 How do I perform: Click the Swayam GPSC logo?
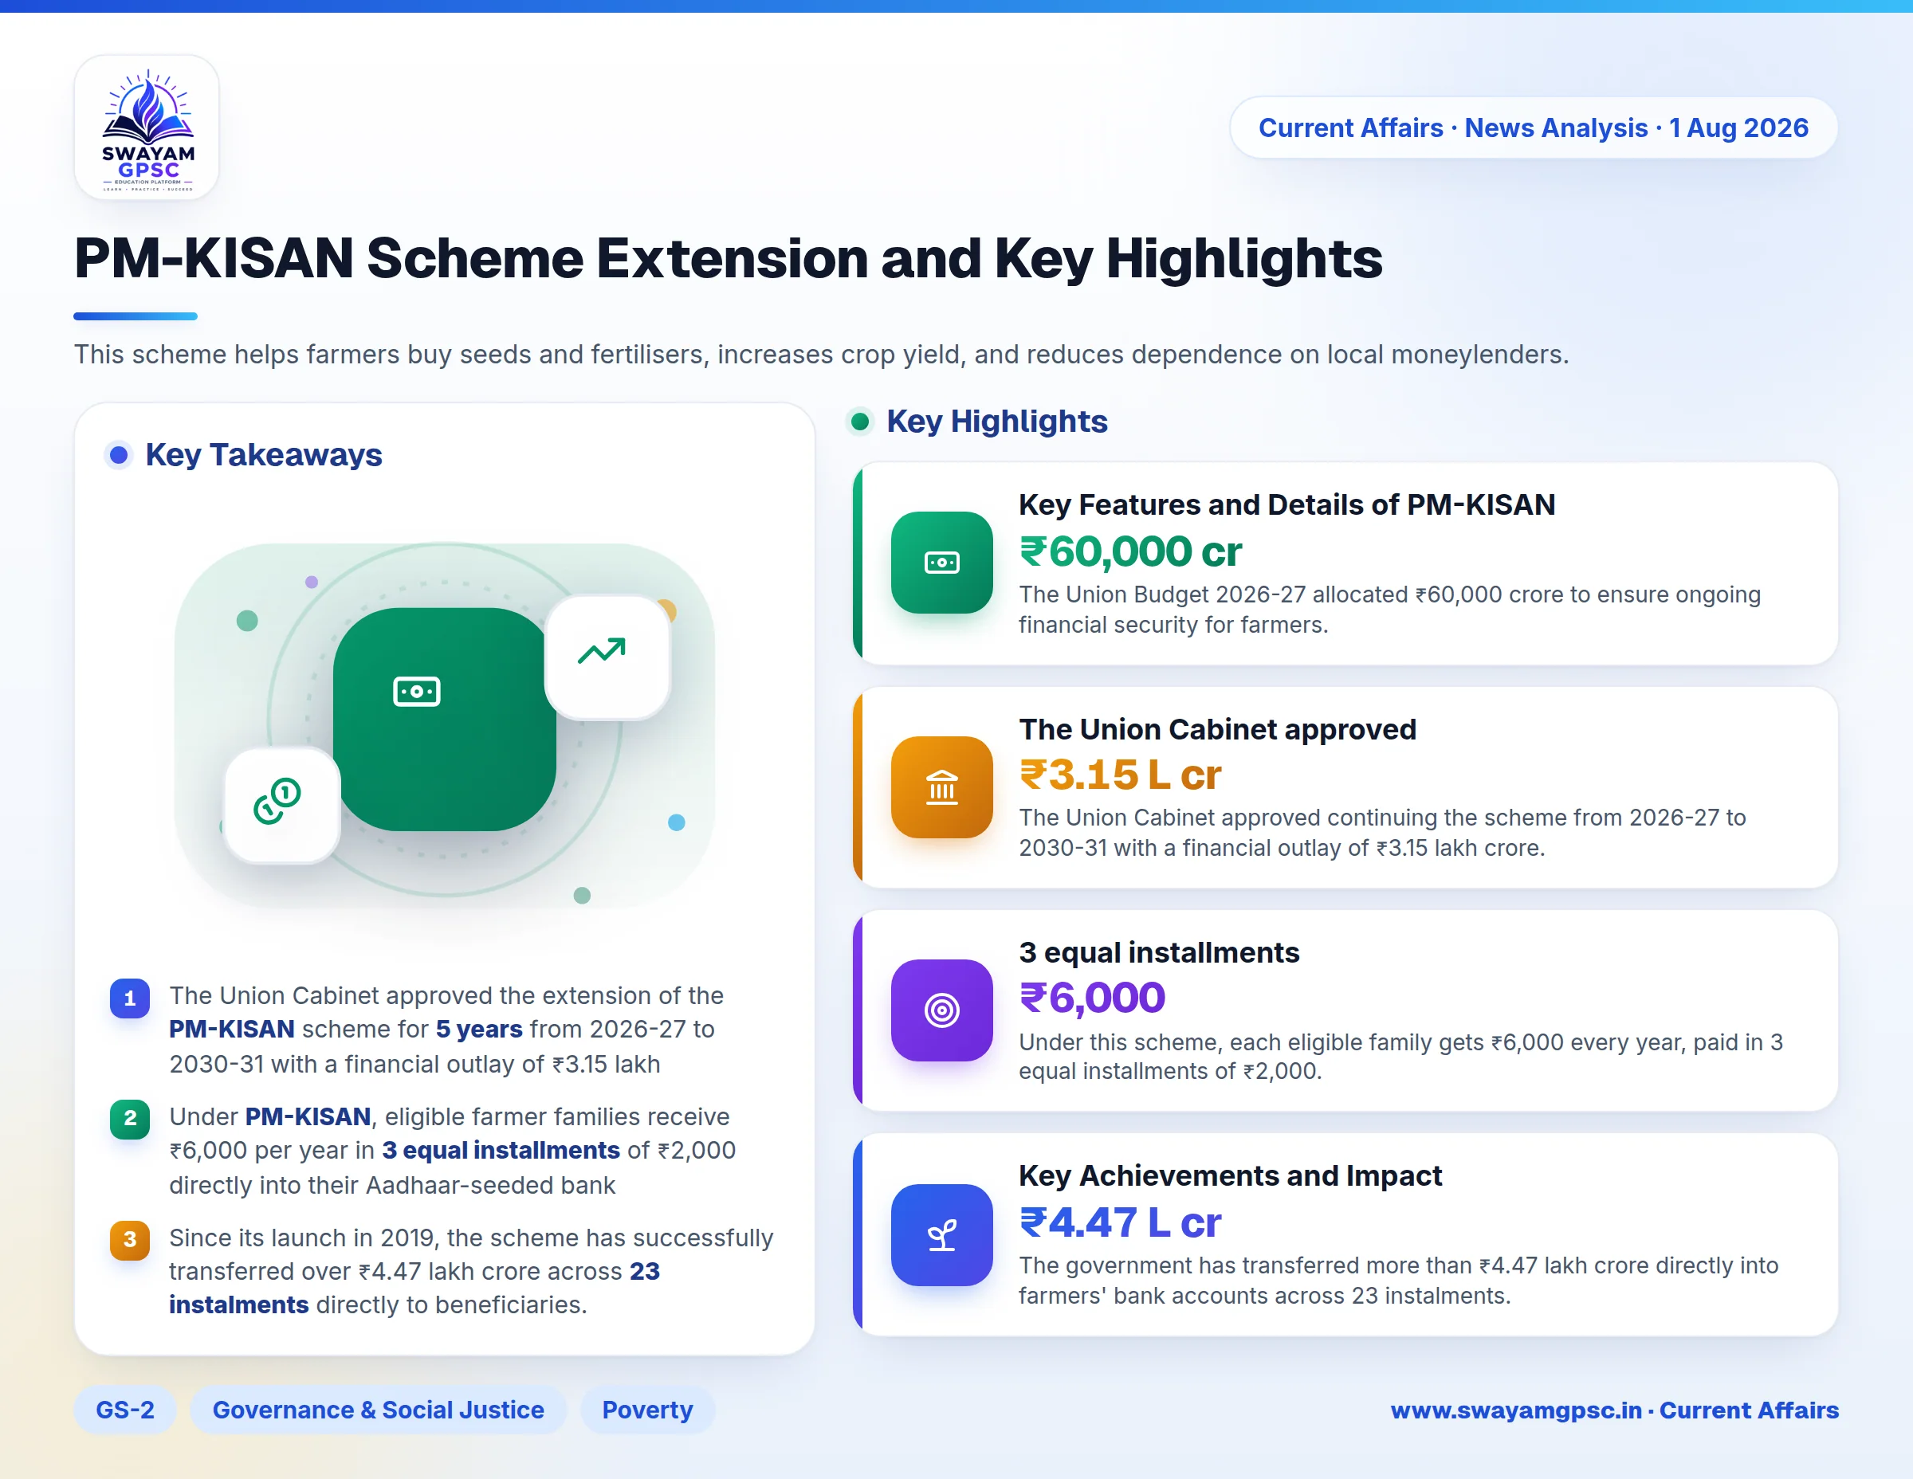point(147,127)
